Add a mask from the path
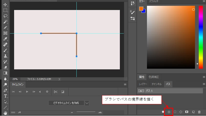 pyautogui.click(x=187, y=112)
